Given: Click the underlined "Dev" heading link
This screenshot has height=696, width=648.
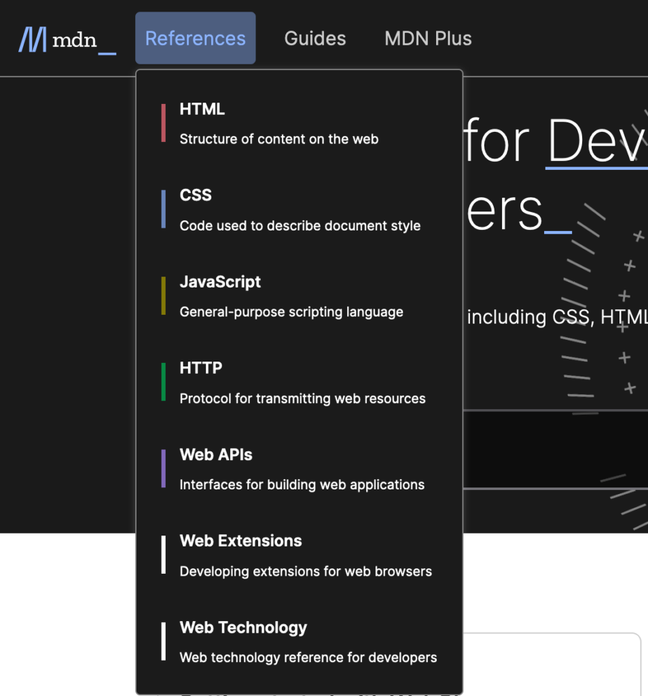Looking at the screenshot, I should coord(596,141).
